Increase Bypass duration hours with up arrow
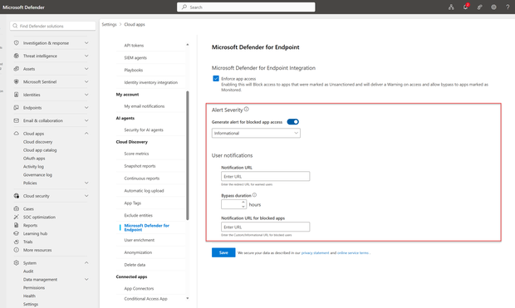Image resolution: width=515 pixels, height=308 pixels. coord(243,203)
